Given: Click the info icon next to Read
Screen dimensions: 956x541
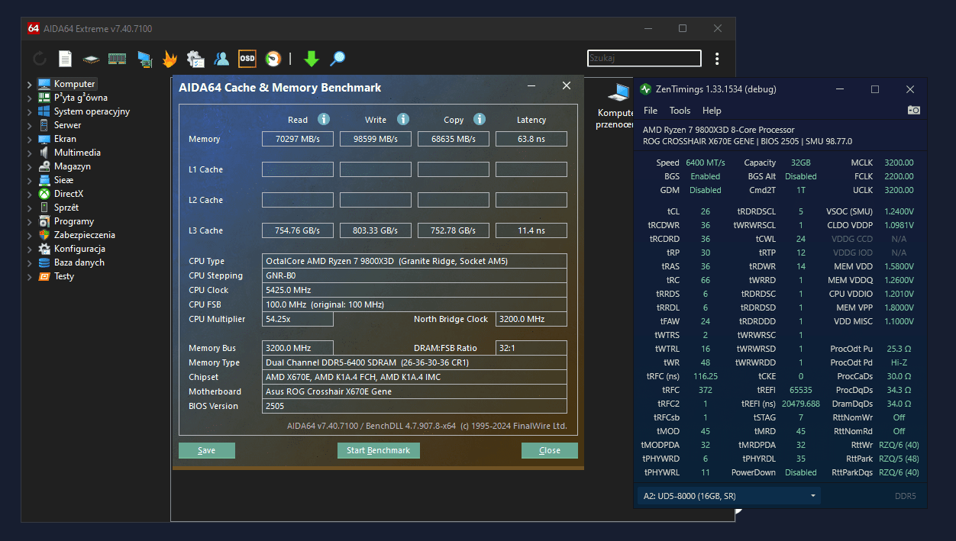Looking at the screenshot, I should click(x=324, y=119).
